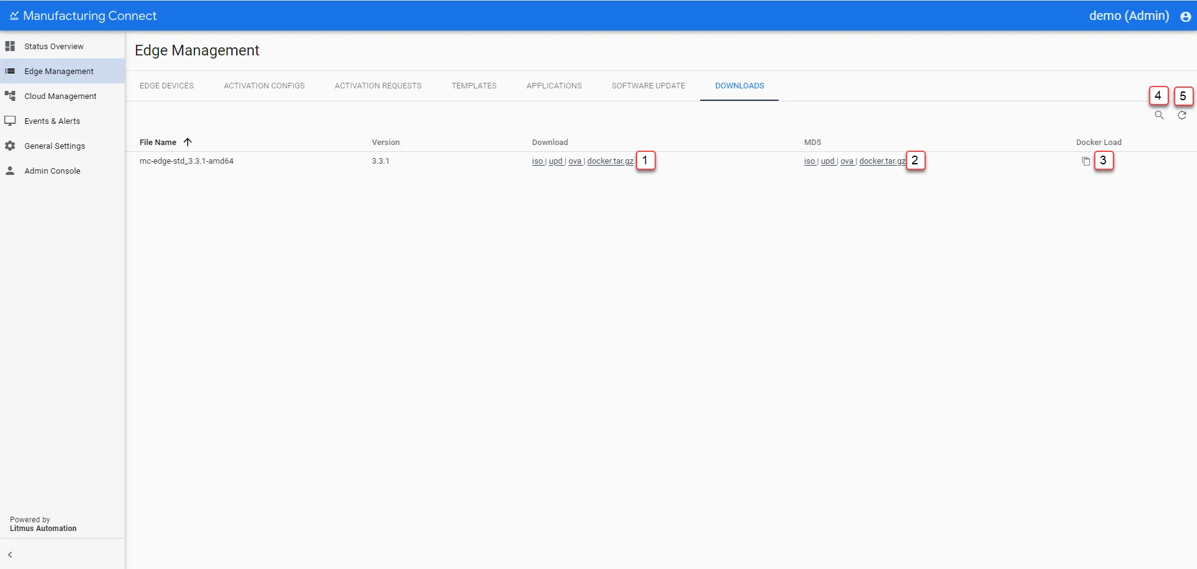Click the Version column header
The height and width of the screenshot is (569, 1197).
pos(385,143)
